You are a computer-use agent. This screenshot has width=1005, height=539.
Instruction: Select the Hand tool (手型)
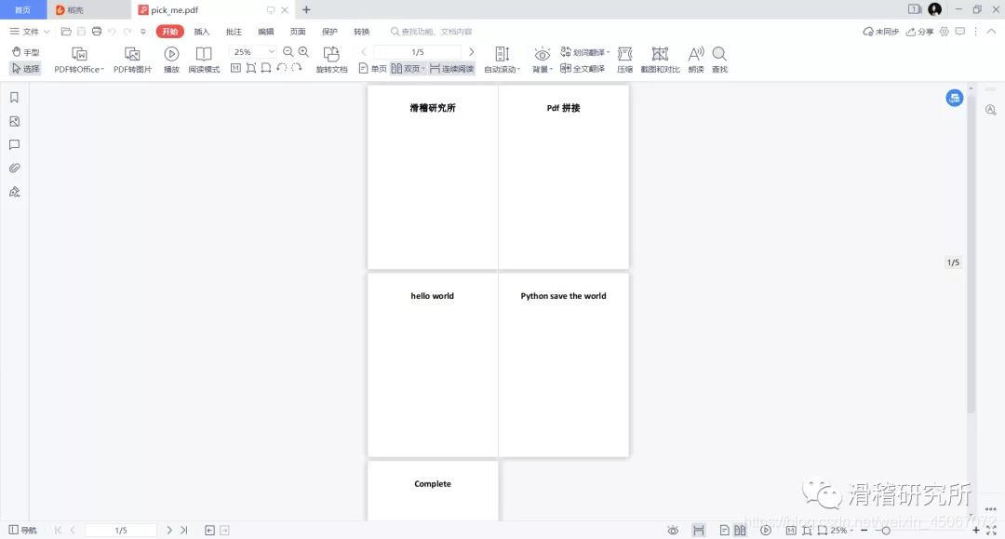click(29, 52)
